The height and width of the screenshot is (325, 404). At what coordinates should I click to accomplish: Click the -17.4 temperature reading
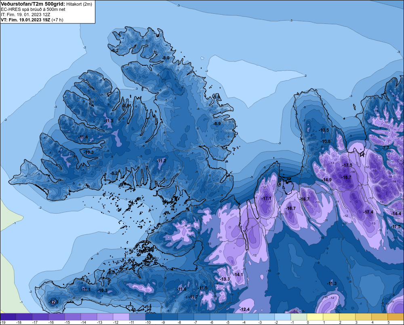[368, 212]
